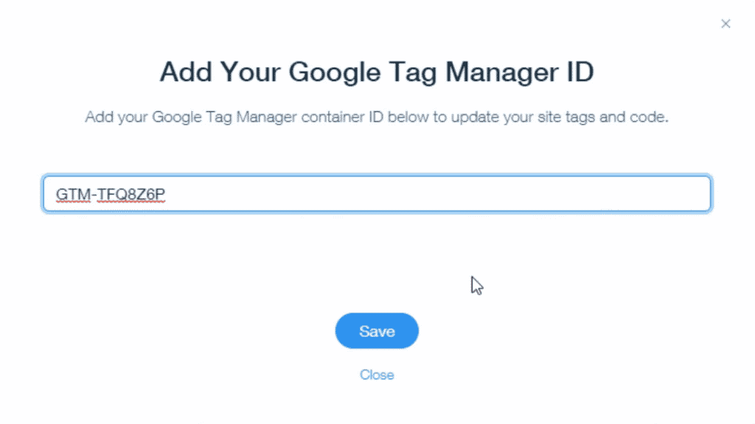Confirm the tag ID with the blue Save button

point(377,331)
